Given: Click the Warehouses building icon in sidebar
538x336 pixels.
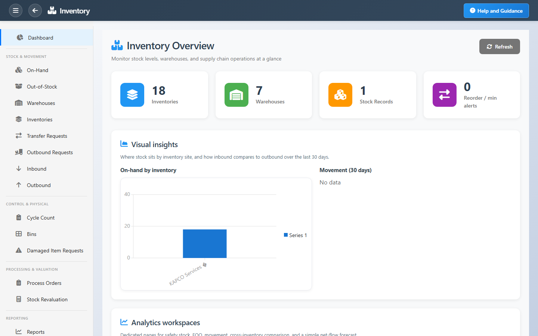Looking at the screenshot, I should pyautogui.click(x=19, y=103).
